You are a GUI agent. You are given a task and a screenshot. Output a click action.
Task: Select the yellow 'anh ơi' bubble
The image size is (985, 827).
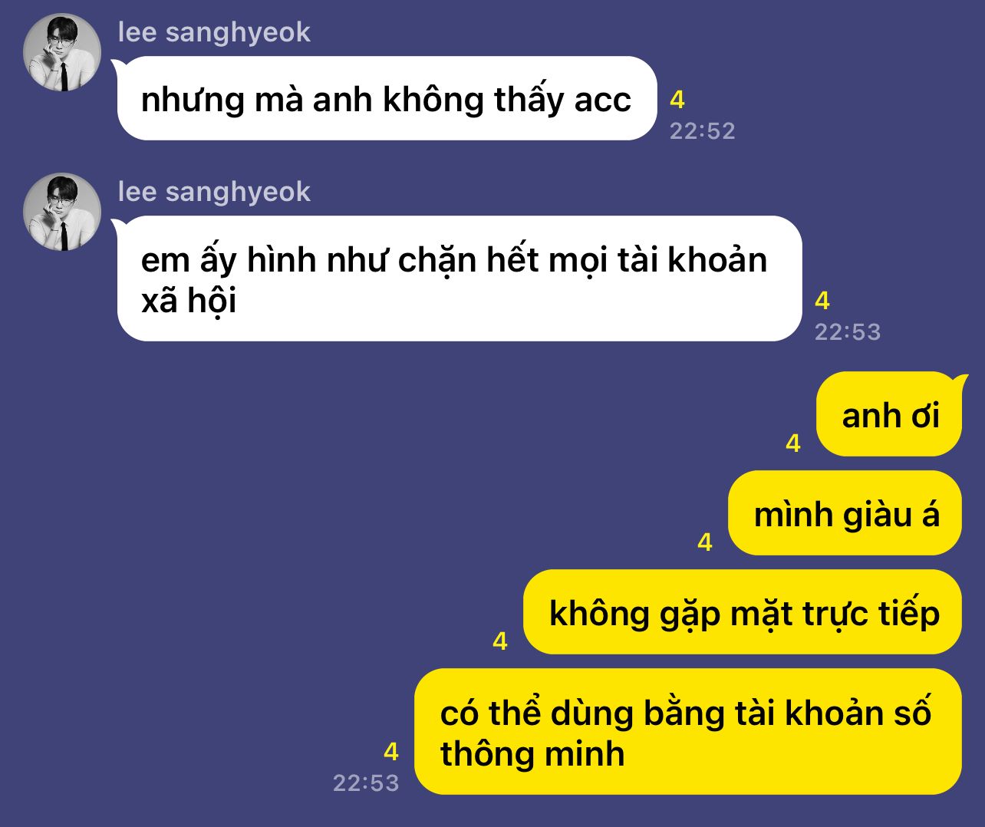tap(889, 414)
